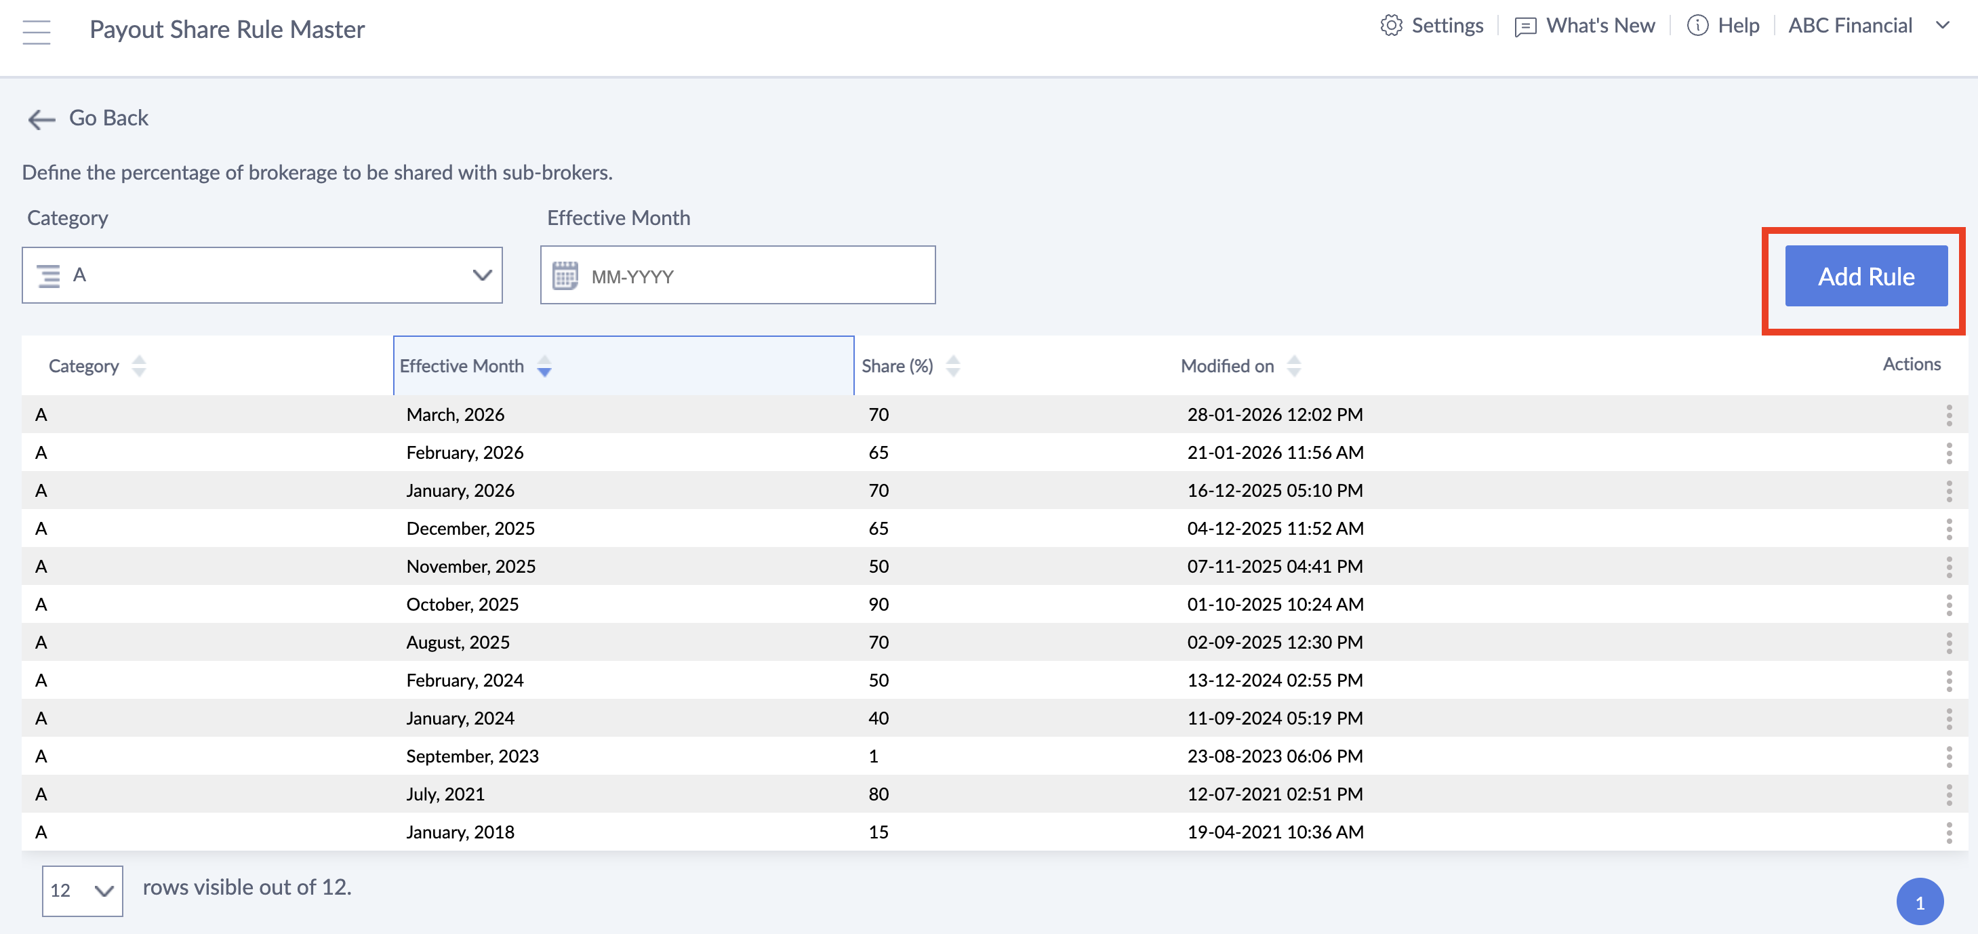Open What's New message icon
1978x934 pixels.
1525,27
